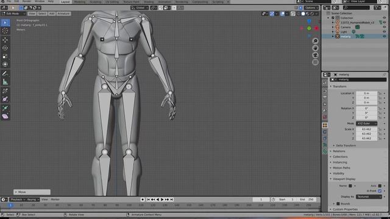Activate the Cursor tool
This screenshot has width=390, height=219.
[5, 31]
